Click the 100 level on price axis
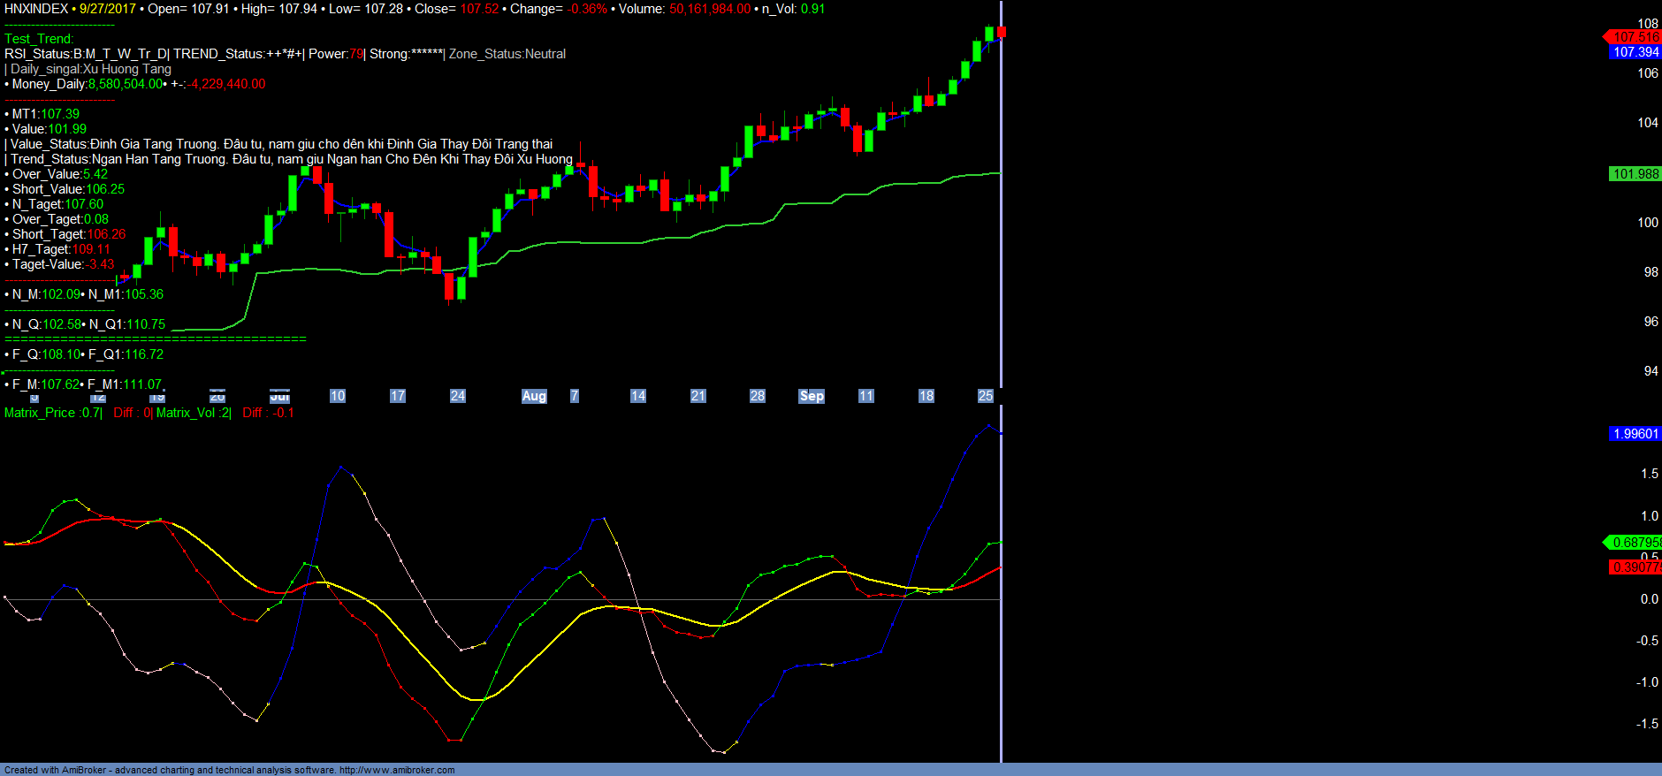1662x776 pixels. point(1648,223)
